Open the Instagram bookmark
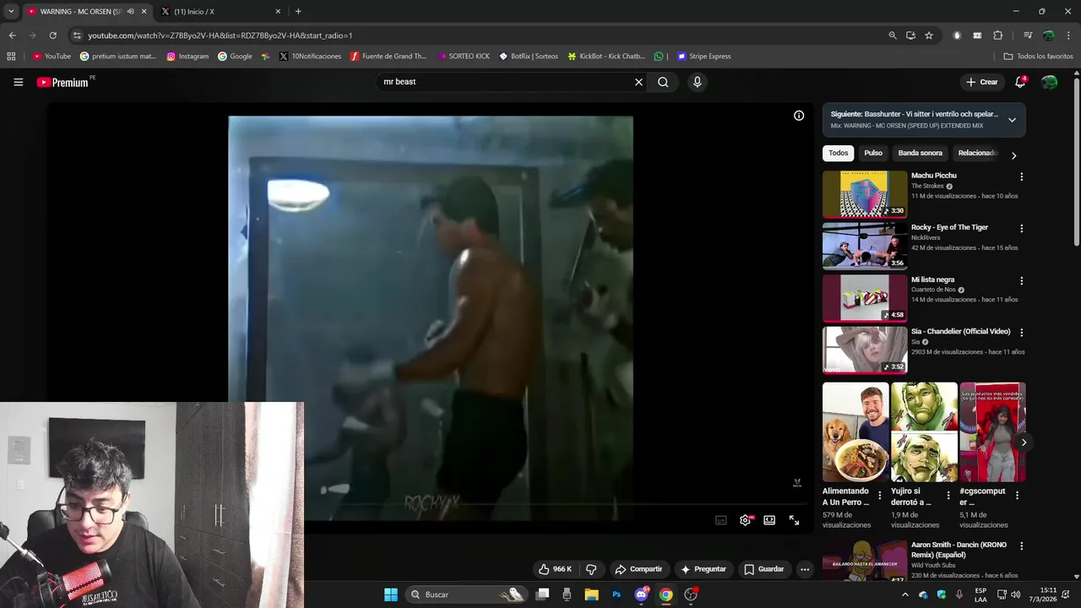Viewport: 1081px width, 608px height. [x=187, y=57]
